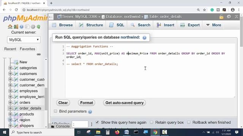The width and height of the screenshot is (243, 136).
Task: Open Windows Start menu
Action: tap(5, 132)
